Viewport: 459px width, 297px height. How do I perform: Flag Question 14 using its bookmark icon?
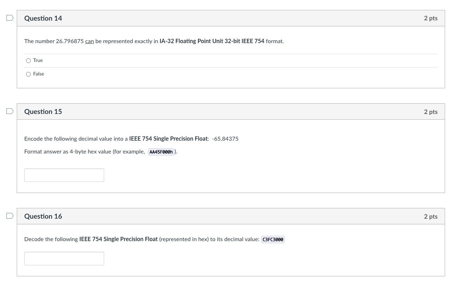(10, 18)
